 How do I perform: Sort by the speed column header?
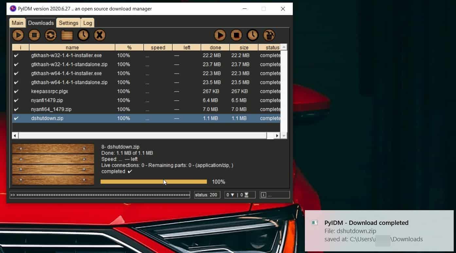[x=158, y=47]
